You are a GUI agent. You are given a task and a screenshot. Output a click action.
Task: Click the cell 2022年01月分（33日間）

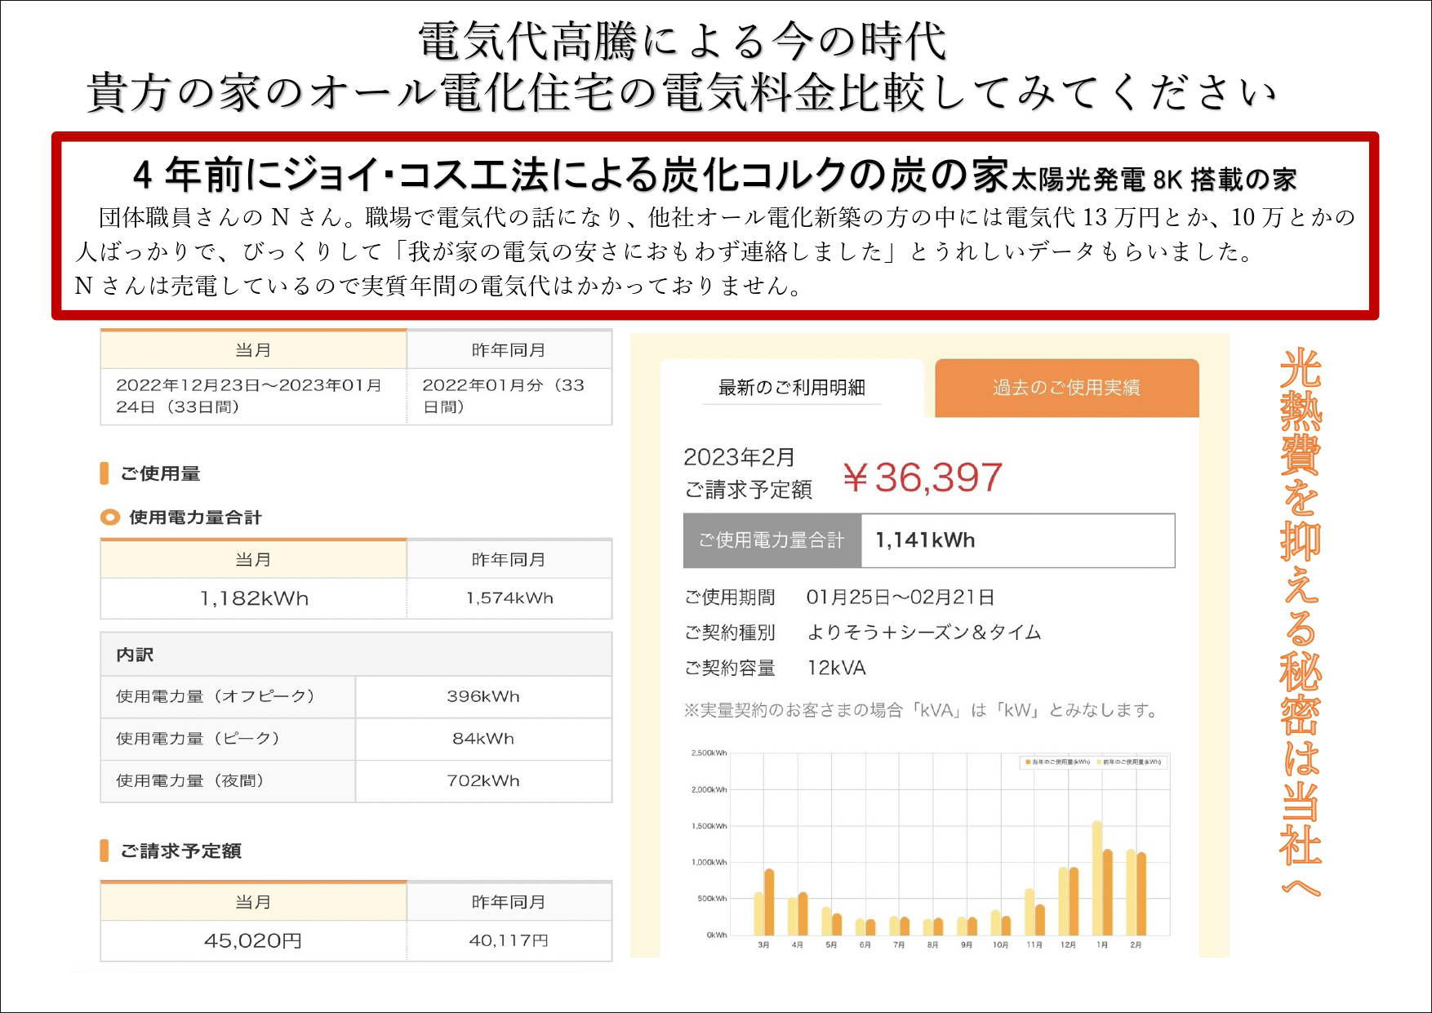[x=504, y=396]
